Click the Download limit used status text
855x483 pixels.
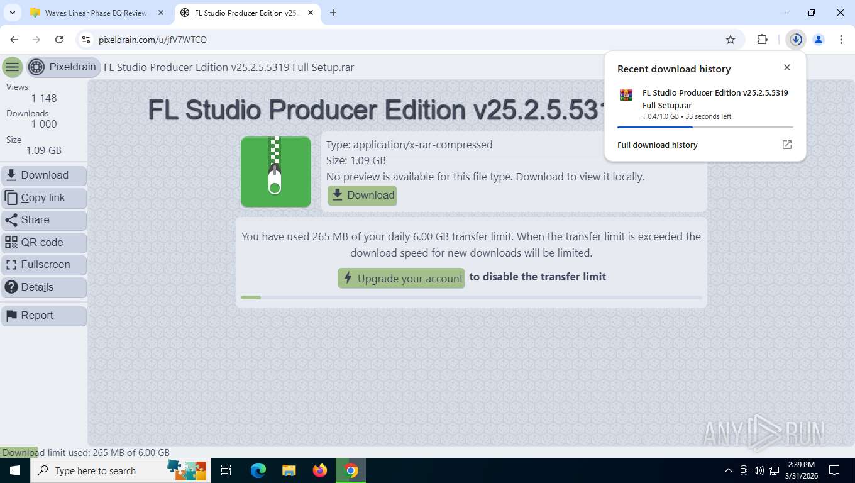[x=86, y=452]
